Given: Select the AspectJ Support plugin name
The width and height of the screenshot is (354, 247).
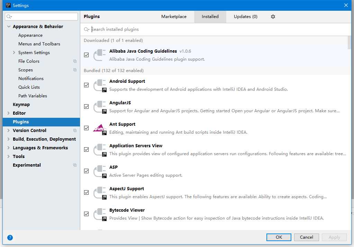Looking at the screenshot, I should [x=126, y=189].
